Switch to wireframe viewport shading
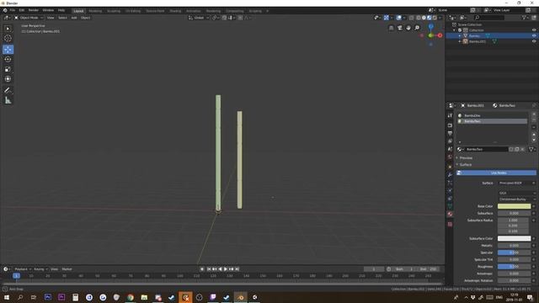 419,18
